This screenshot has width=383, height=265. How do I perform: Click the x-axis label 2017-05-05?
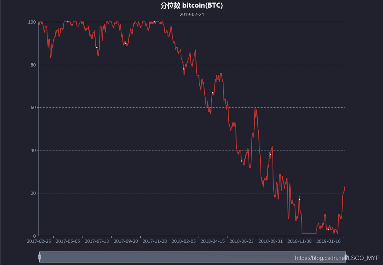click(x=68, y=241)
